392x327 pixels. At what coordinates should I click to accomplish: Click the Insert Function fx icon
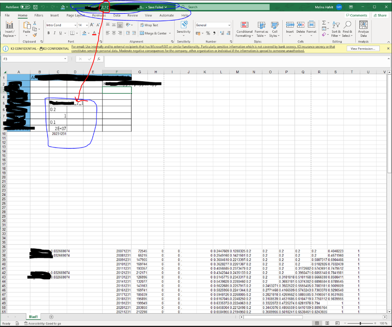click(x=99, y=59)
